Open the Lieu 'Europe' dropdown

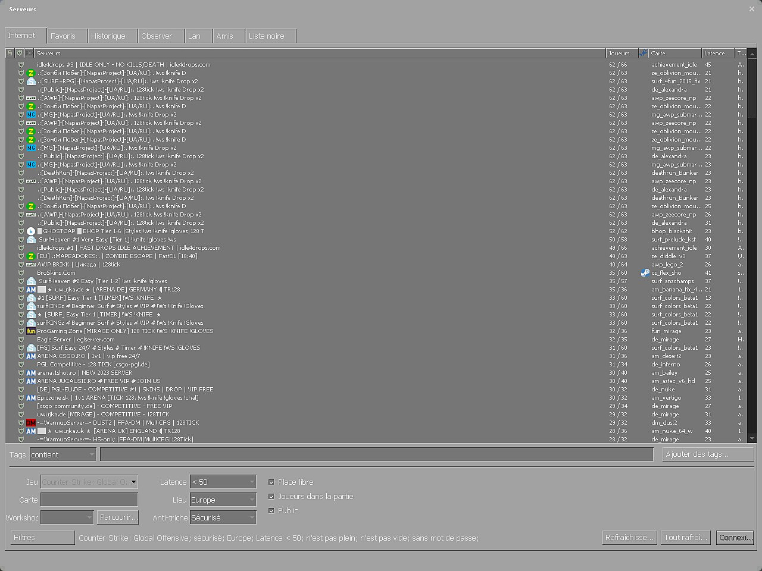[x=223, y=500]
